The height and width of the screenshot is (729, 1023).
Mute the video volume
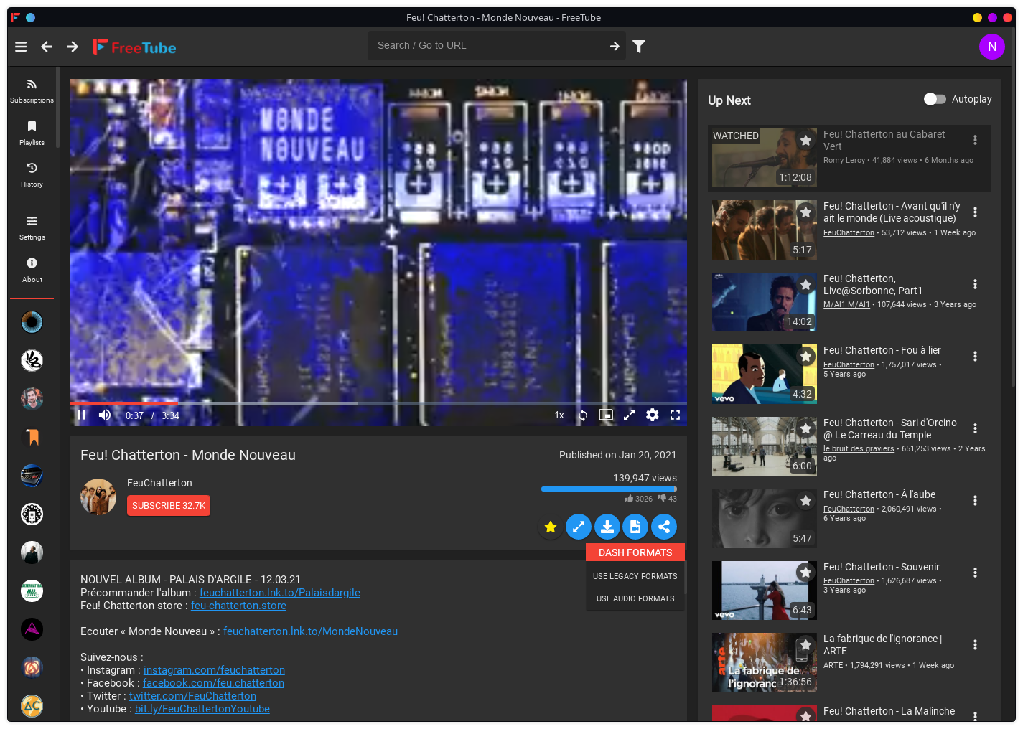[x=105, y=415]
